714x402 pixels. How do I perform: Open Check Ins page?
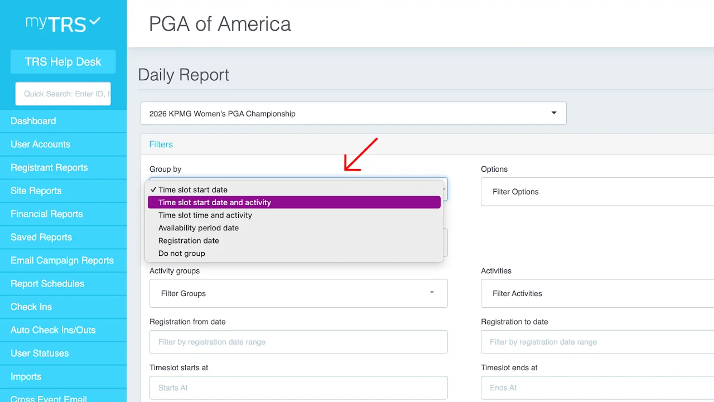click(x=63, y=307)
